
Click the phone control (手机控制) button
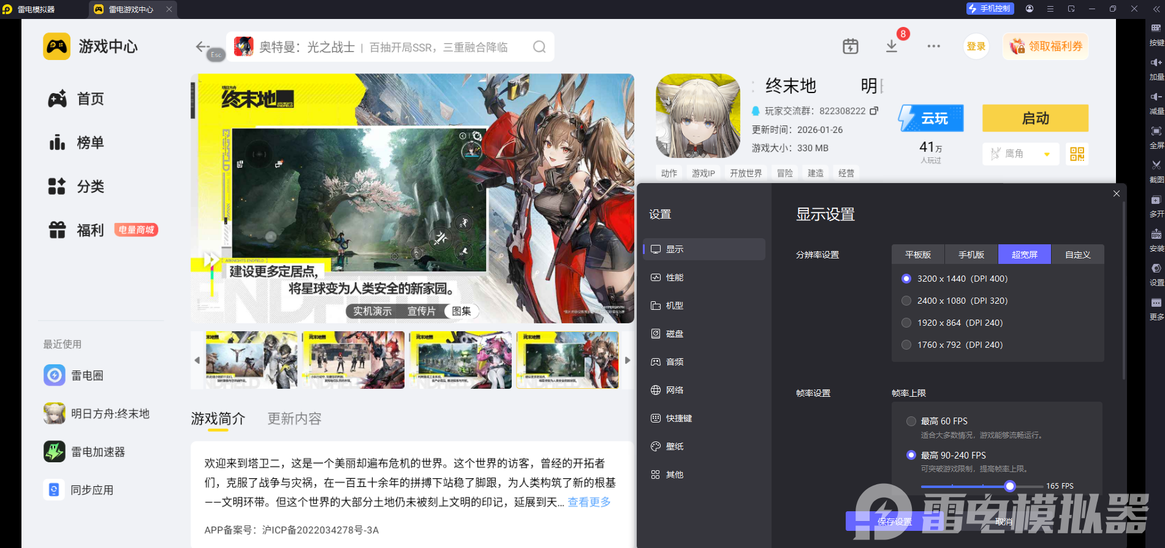point(990,9)
